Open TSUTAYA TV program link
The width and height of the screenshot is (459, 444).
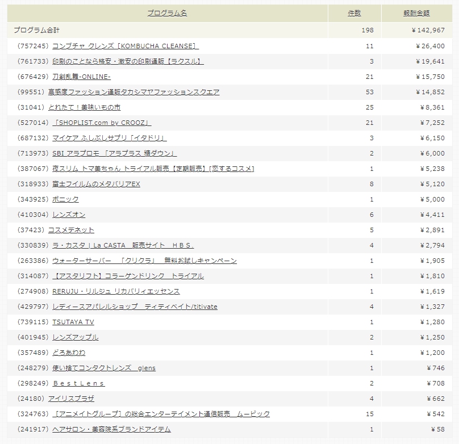click(73, 322)
